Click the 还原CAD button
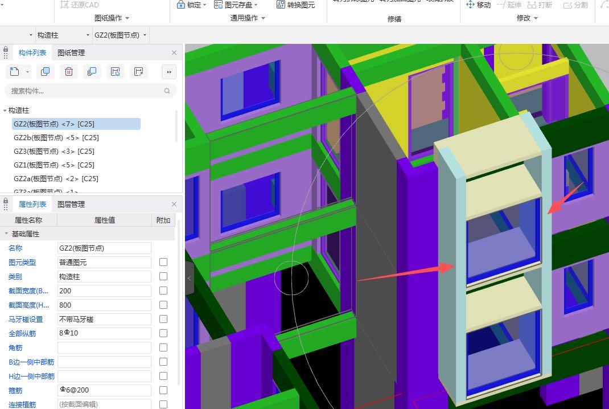609x409 pixels. [x=80, y=5]
